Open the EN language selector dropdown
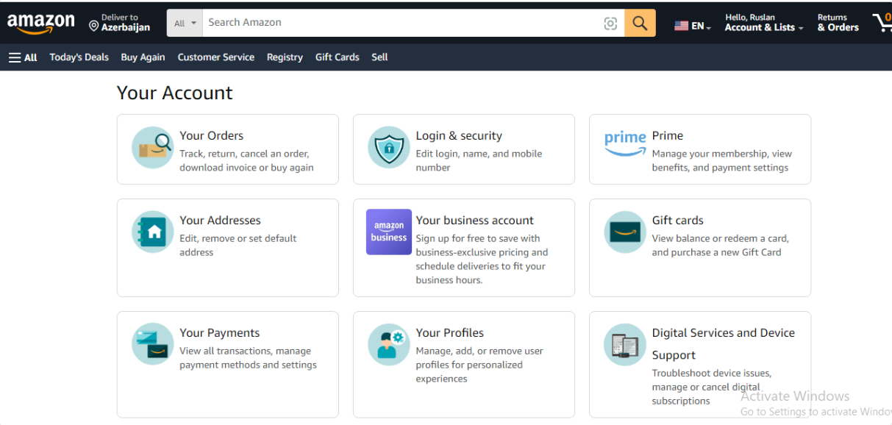This screenshot has height=425, width=892. 693,26
